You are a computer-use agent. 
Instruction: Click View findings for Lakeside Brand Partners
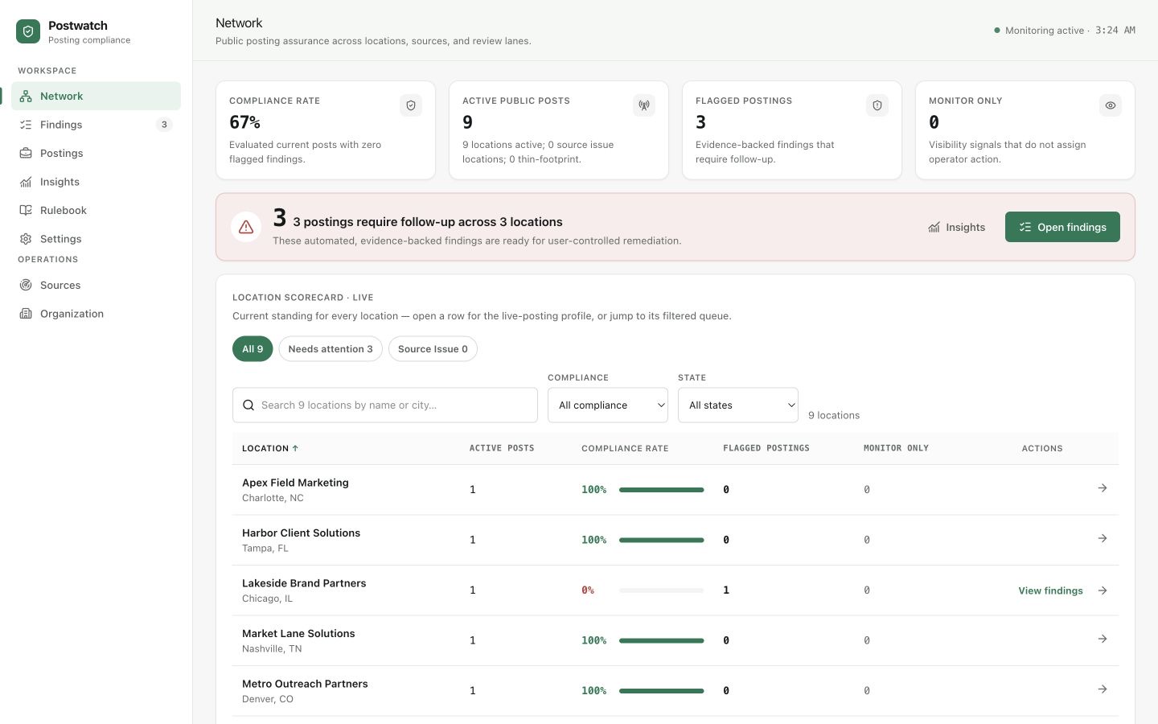pyautogui.click(x=1050, y=590)
